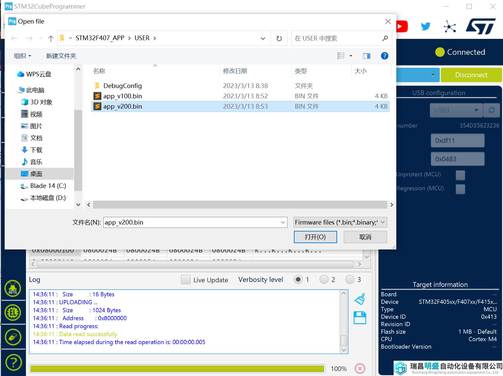This screenshot has height=376, width=503.
Task: Click the search magnifier icon
Action: (x=385, y=39)
